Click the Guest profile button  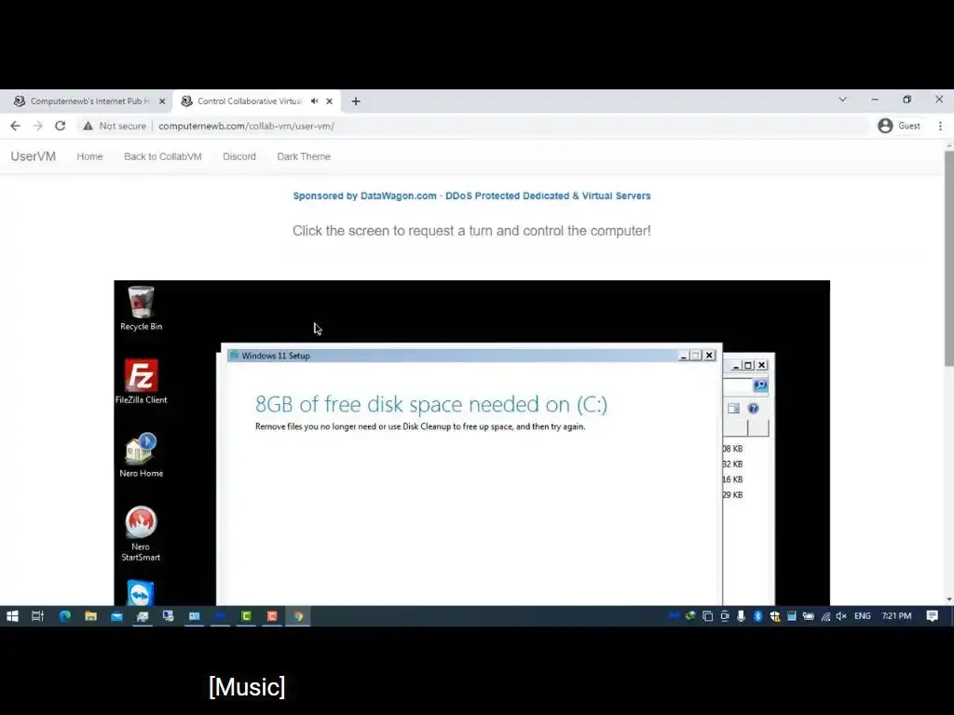(x=899, y=126)
